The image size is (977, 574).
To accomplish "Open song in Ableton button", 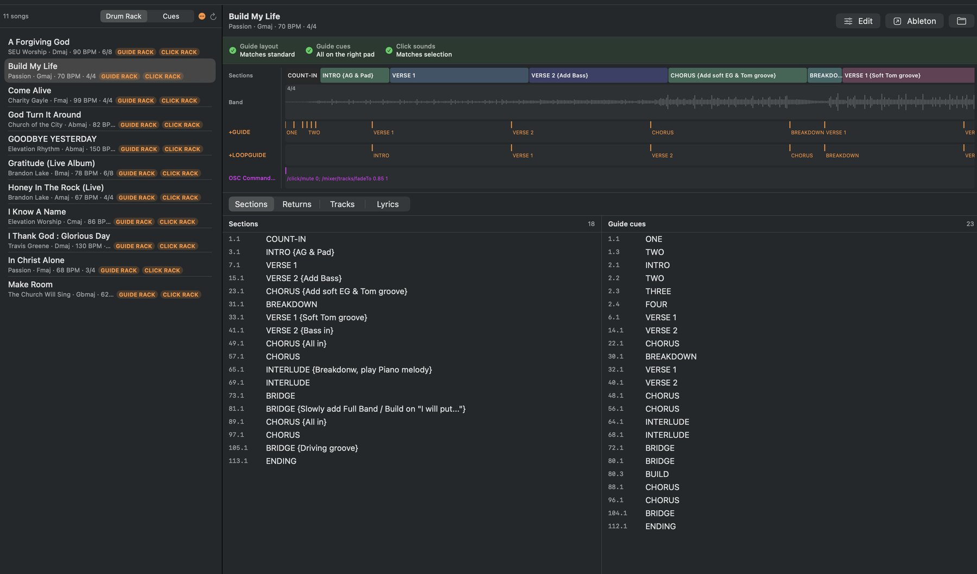I will [x=915, y=21].
